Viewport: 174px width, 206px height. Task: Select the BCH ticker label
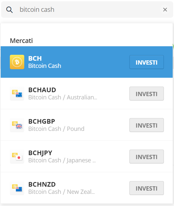[x=35, y=58]
